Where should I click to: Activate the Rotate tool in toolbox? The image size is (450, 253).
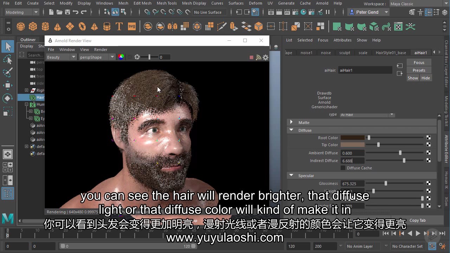[8, 98]
